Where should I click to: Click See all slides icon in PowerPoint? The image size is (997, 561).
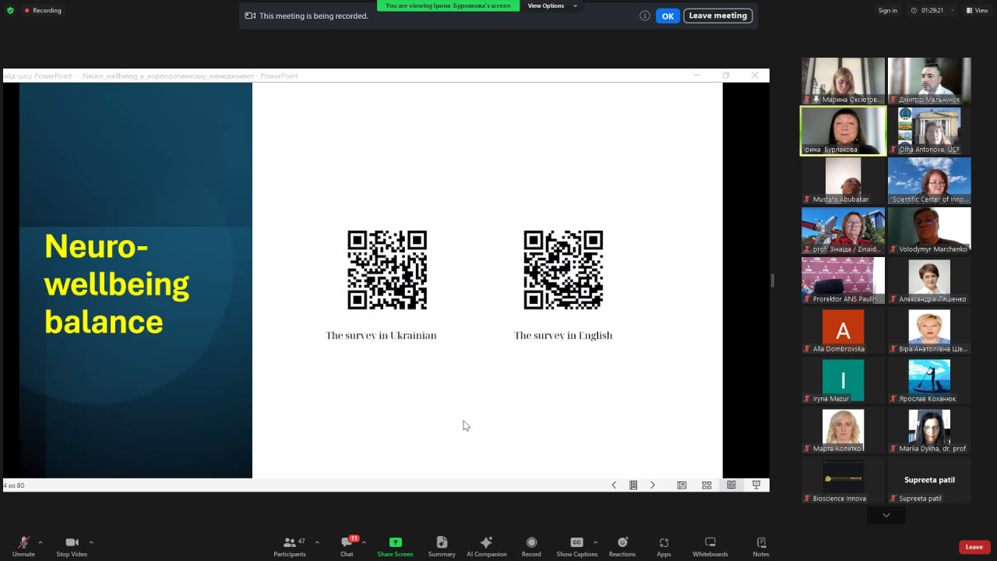tap(633, 485)
